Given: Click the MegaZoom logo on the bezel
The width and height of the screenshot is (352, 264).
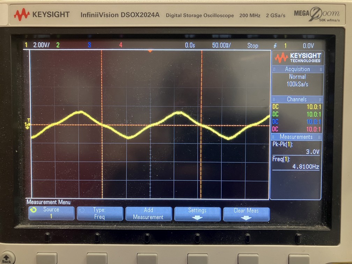Looking at the screenshot, I should click(x=316, y=14).
